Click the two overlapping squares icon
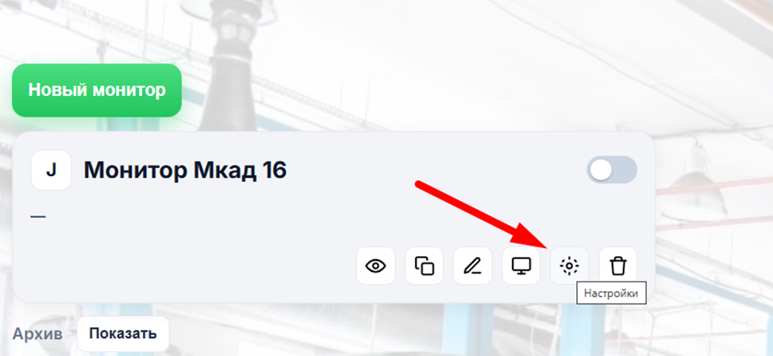This screenshot has height=356, width=773. (424, 266)
